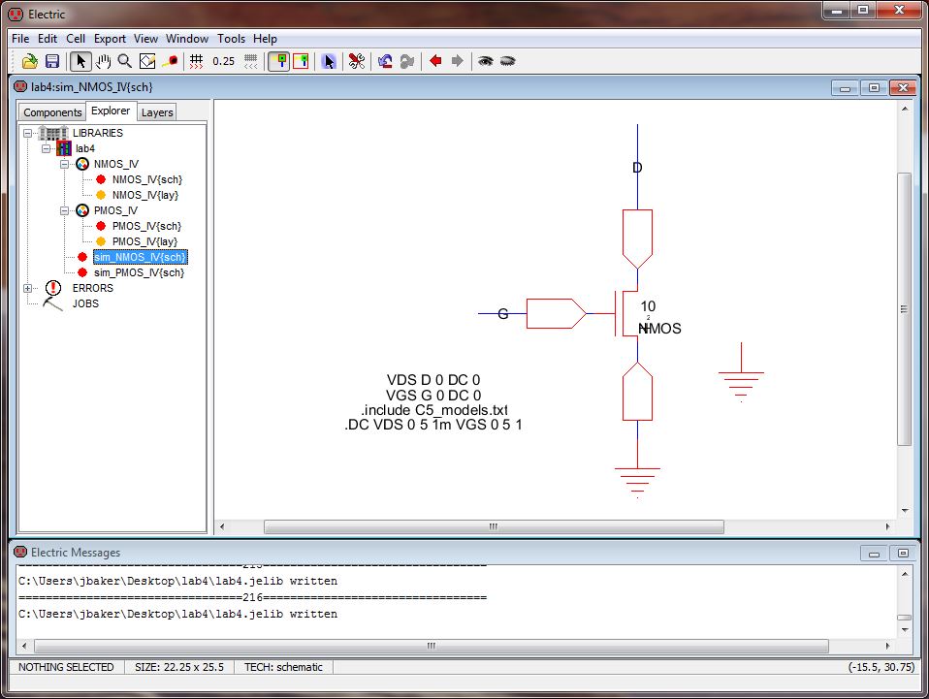Save library with the floppy disk icon
Viewport: 929px width, 699px height.
pos(52,61)
